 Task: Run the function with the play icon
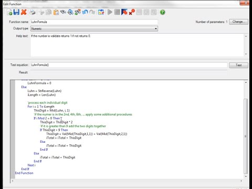[110, 12]
